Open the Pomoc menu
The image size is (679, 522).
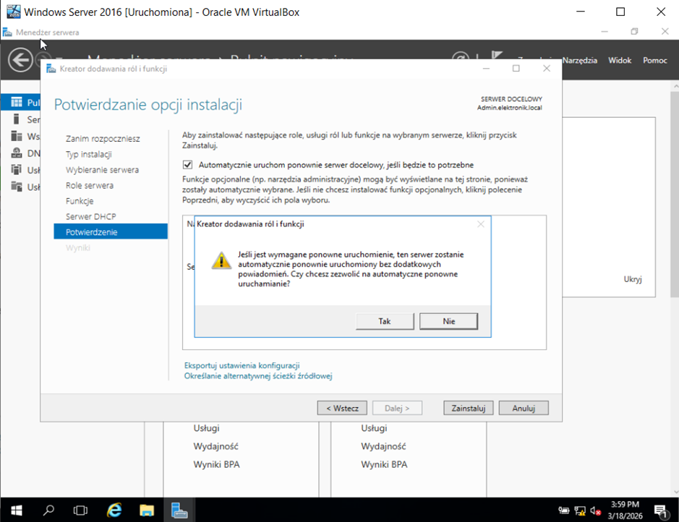coord(654,60)
